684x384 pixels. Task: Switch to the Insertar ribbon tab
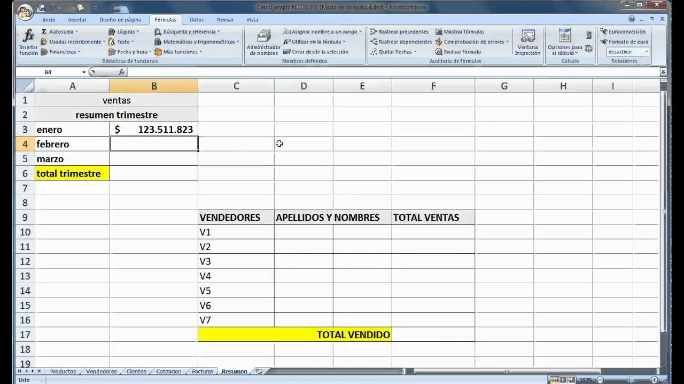tap(77, 20)
